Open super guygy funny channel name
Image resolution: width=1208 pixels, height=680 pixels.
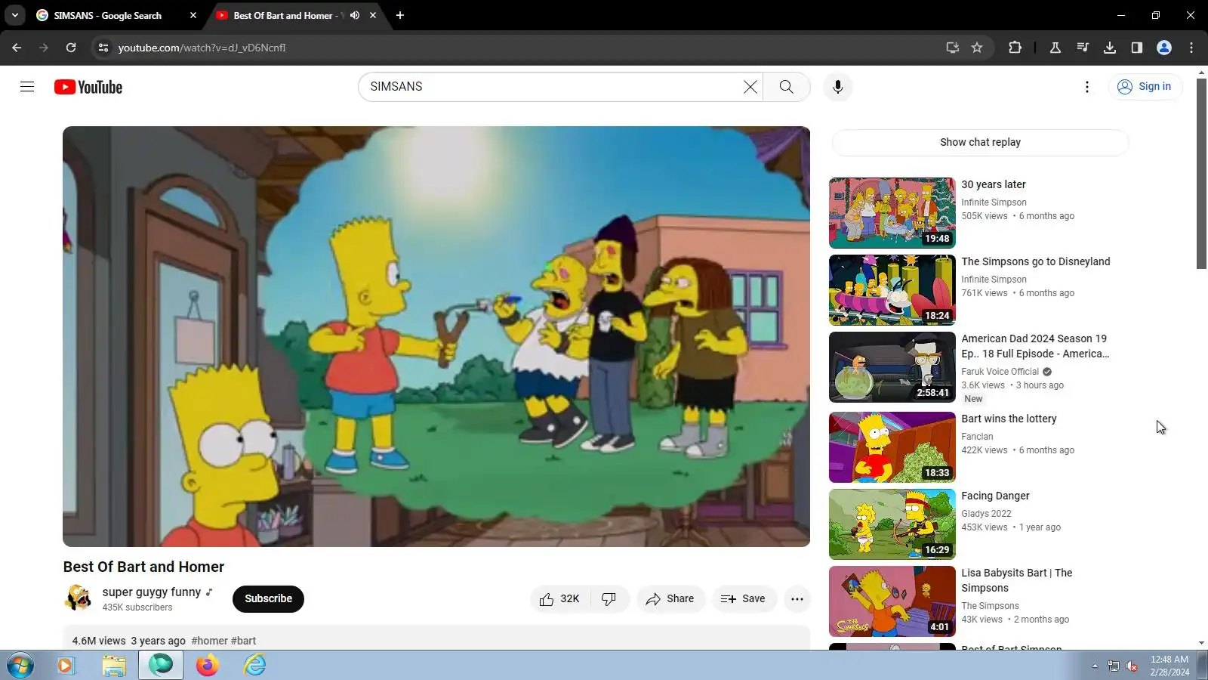pos(152,592)
